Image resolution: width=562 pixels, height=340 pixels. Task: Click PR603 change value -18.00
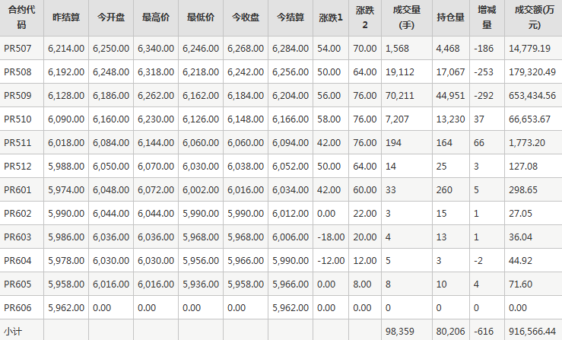tap(331, 237)
